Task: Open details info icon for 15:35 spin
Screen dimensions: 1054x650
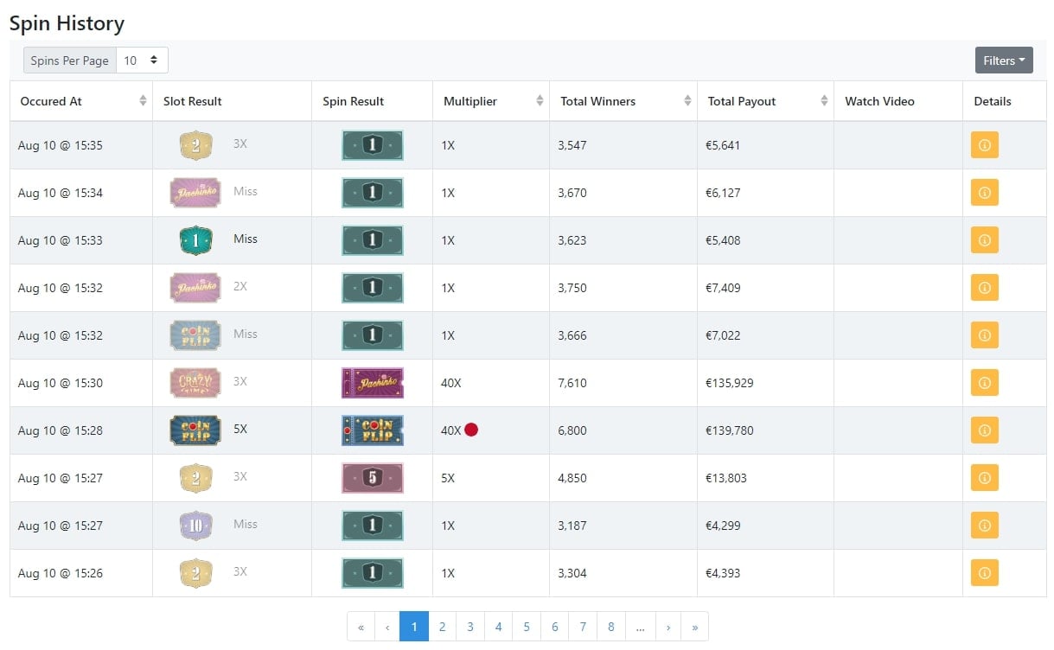Action: [x=984, y=145]
